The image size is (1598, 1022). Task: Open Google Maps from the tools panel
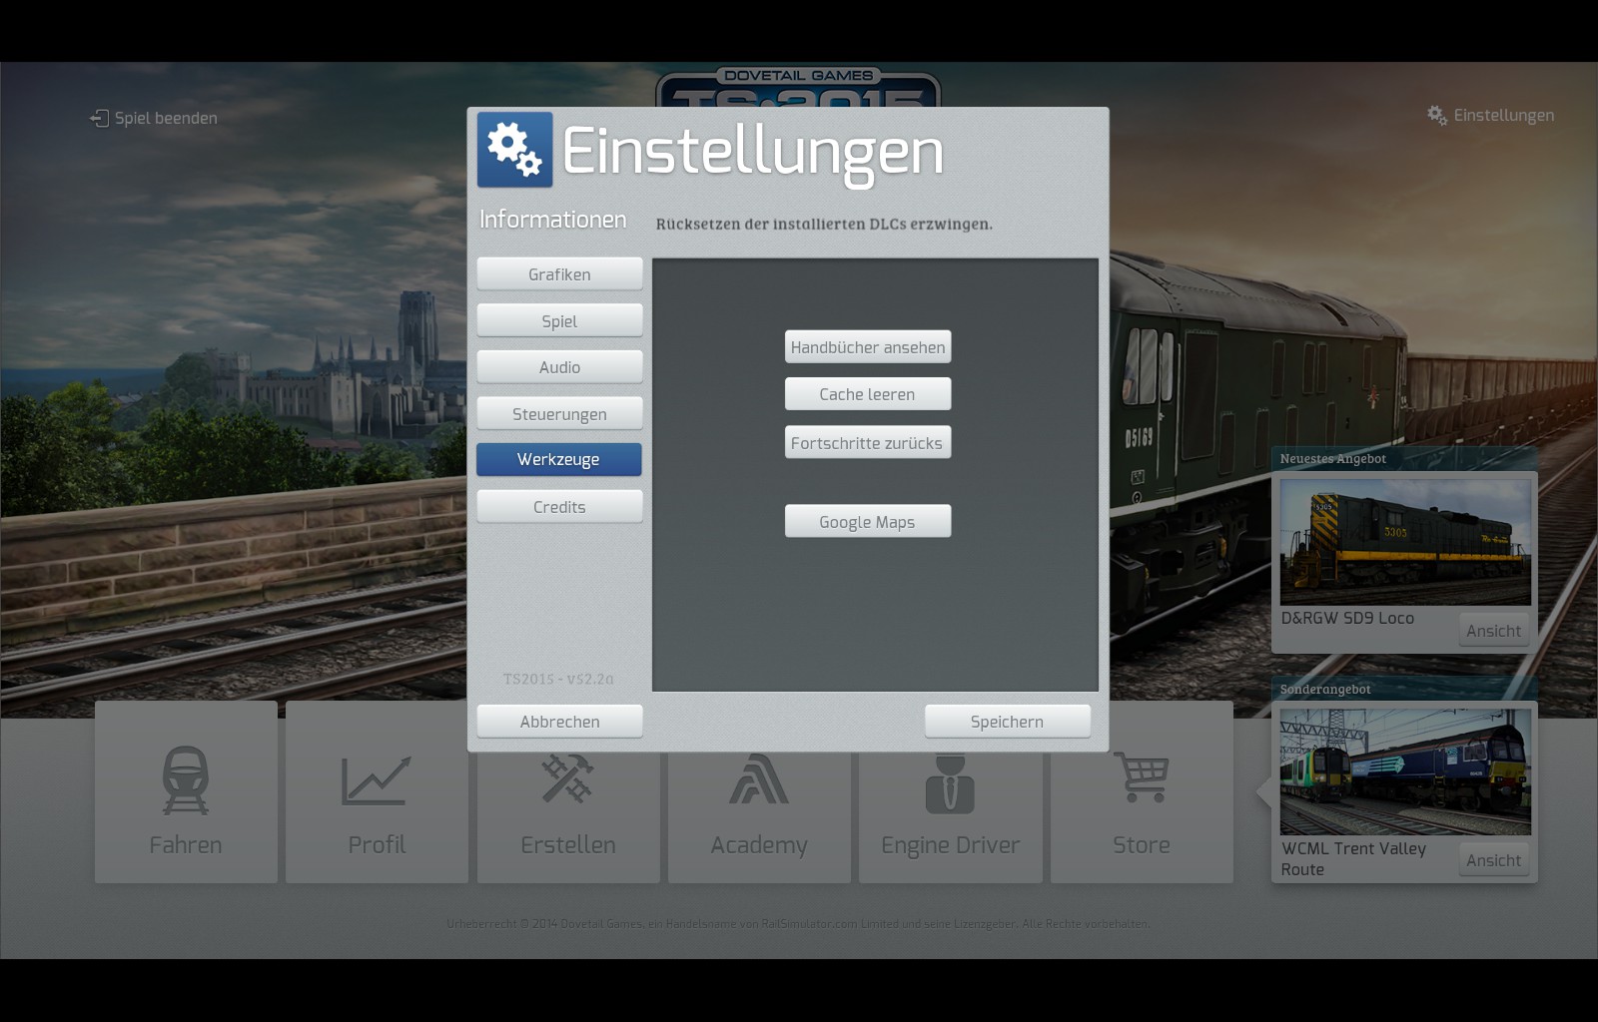[868, 522]
